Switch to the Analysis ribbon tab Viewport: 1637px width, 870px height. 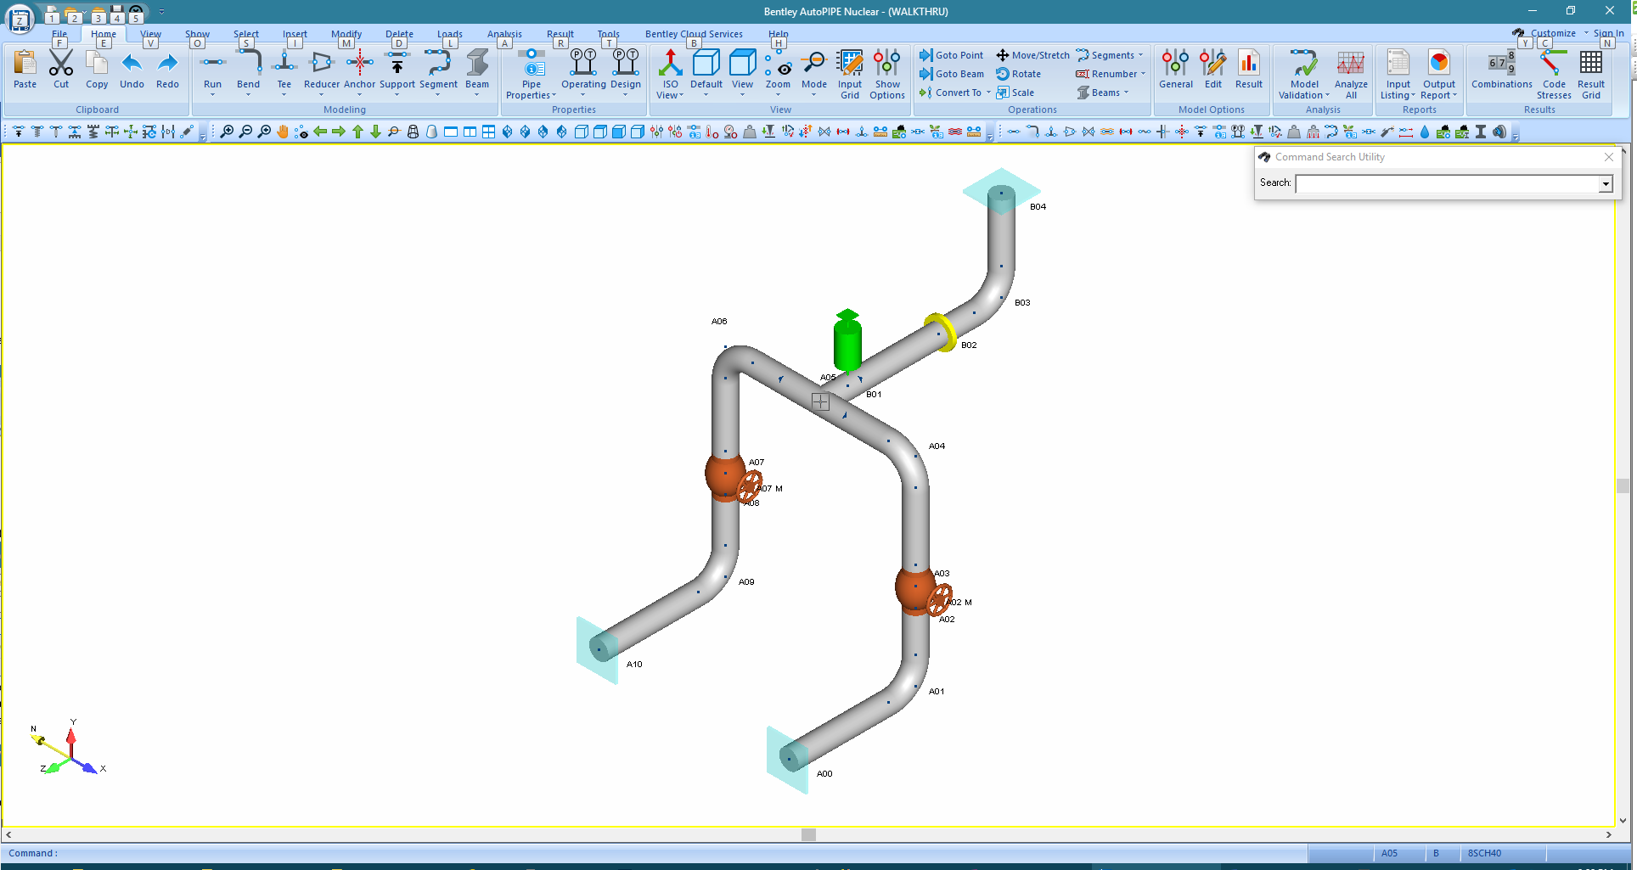[x=504, y=34]
